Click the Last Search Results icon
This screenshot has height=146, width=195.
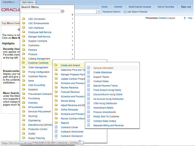[x=125, y=12]
